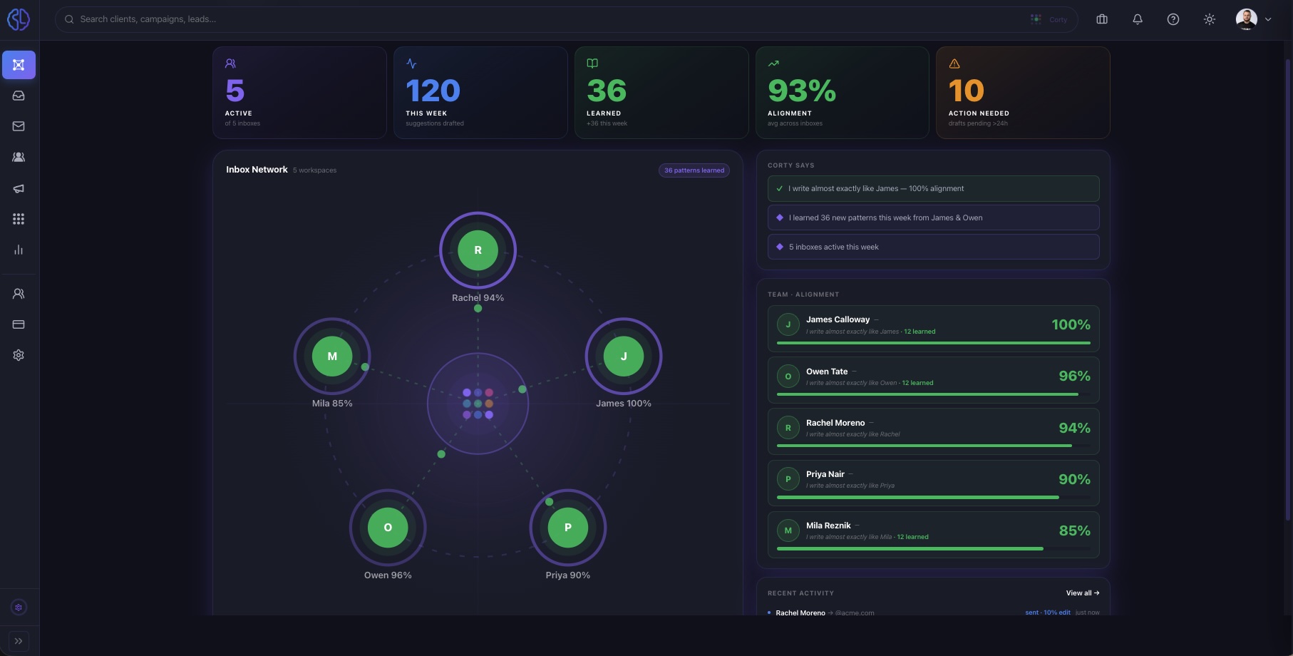Image resolution: width=1293 pixels, height=656 pixels.
Task: Select the Mila node in network
Action: click(x=332, y=356)
